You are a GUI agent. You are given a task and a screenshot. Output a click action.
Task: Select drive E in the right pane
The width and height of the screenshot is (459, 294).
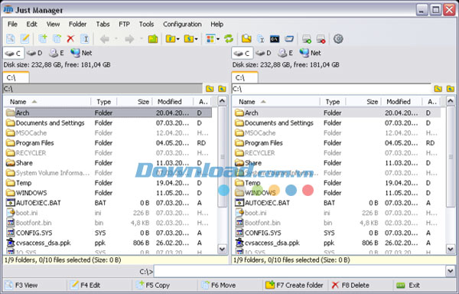point(285,53)
